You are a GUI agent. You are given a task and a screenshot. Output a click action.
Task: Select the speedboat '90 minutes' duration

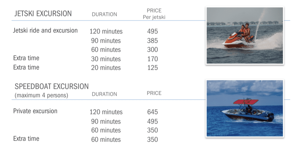click(x=106, y=121)
